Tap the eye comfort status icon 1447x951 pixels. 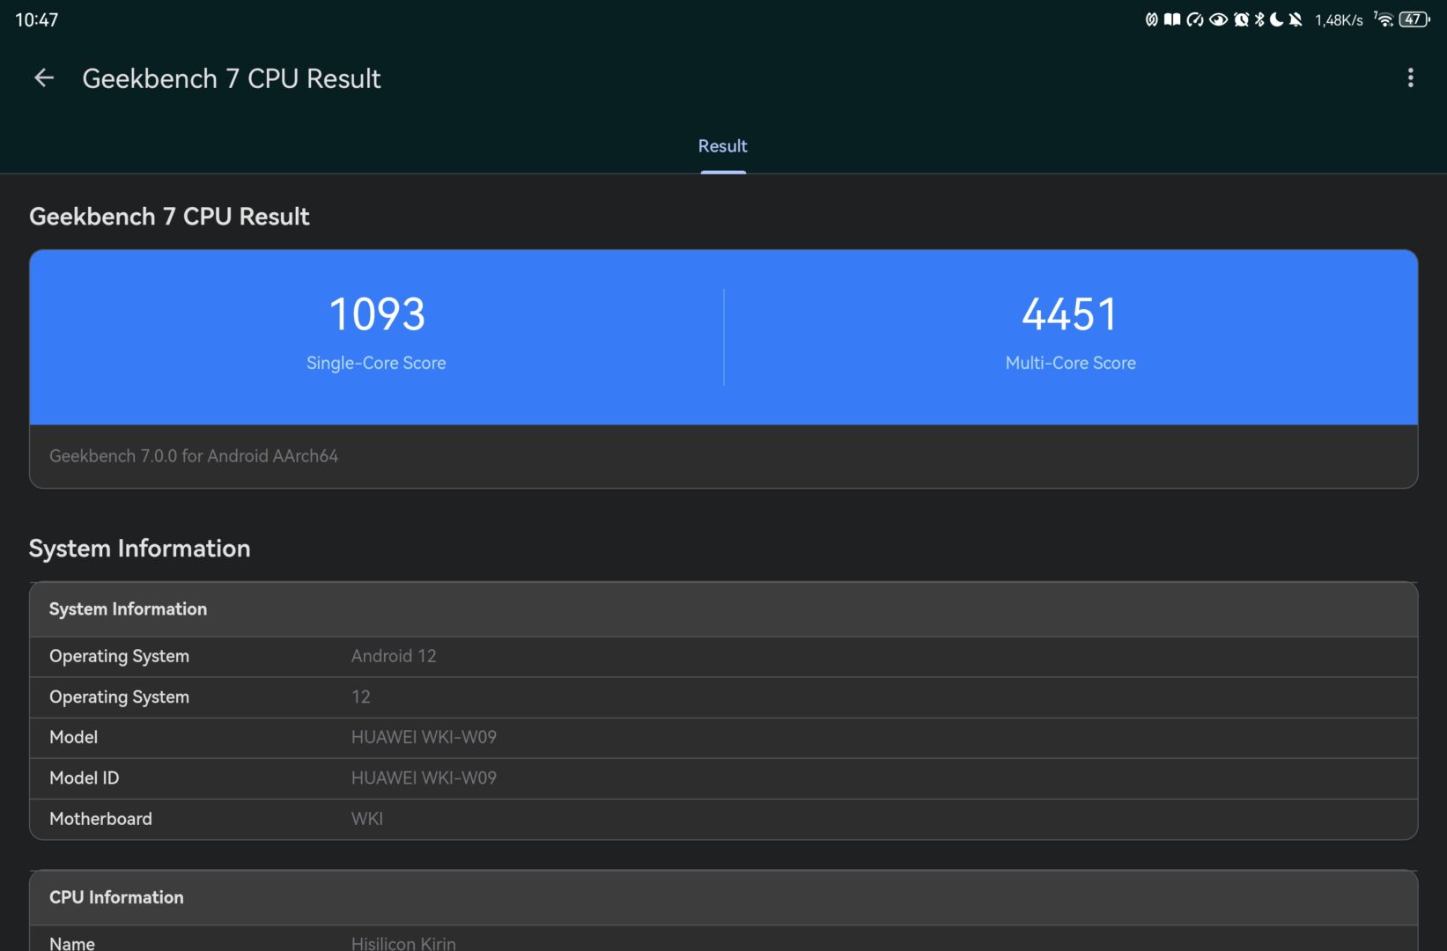pos(1219,19)
